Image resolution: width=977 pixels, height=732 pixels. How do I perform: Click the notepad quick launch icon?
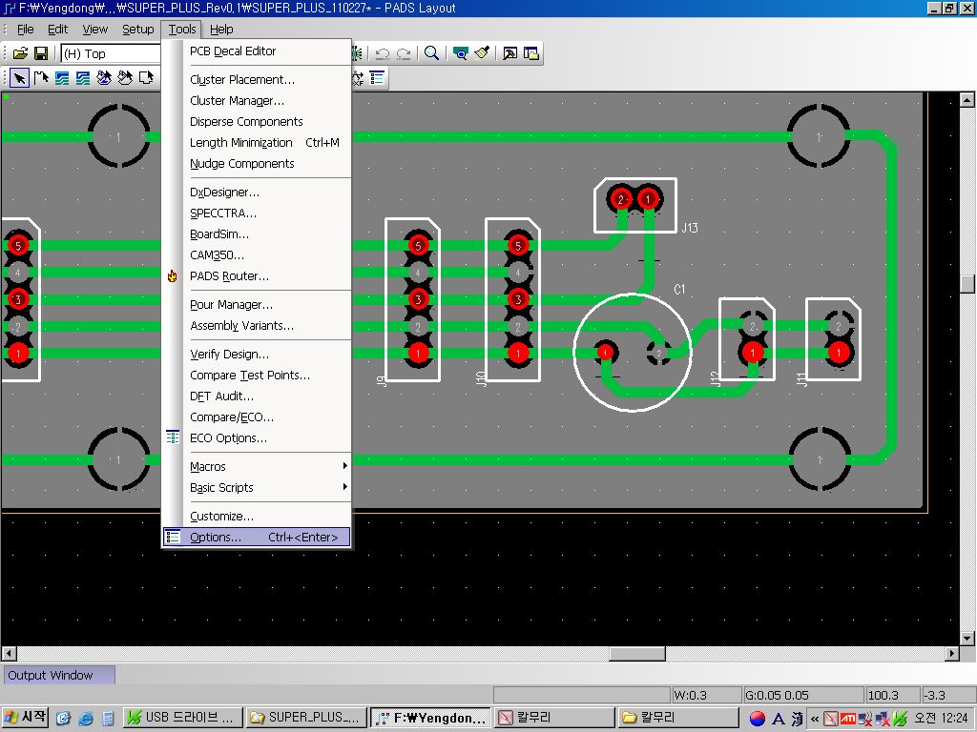click(x=108, y=719)
